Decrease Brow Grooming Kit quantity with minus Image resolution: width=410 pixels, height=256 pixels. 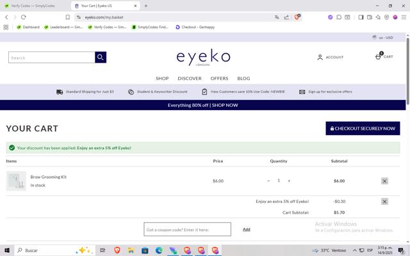click(x=268, y=180)
